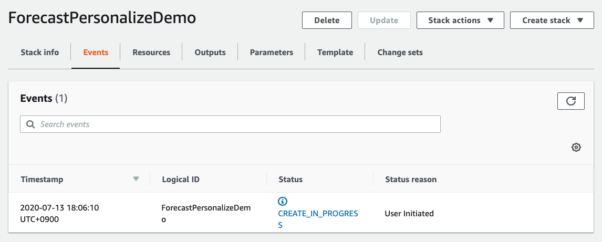Click the search magnifier icon
Screen dimensions: 602x242
[x=30, y=124]
